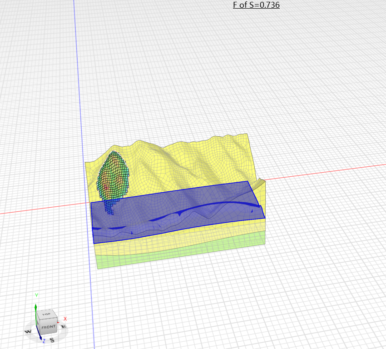Pick the red critical zone in slip mass
Image resolution: width=386 pixels, height=349 pixels.
pos(106,187)
